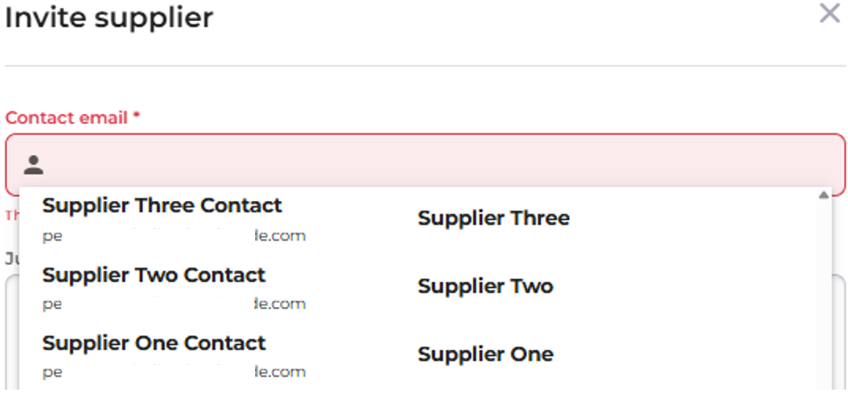Click the Invite supplier dialog title

[x=109, y=17]
